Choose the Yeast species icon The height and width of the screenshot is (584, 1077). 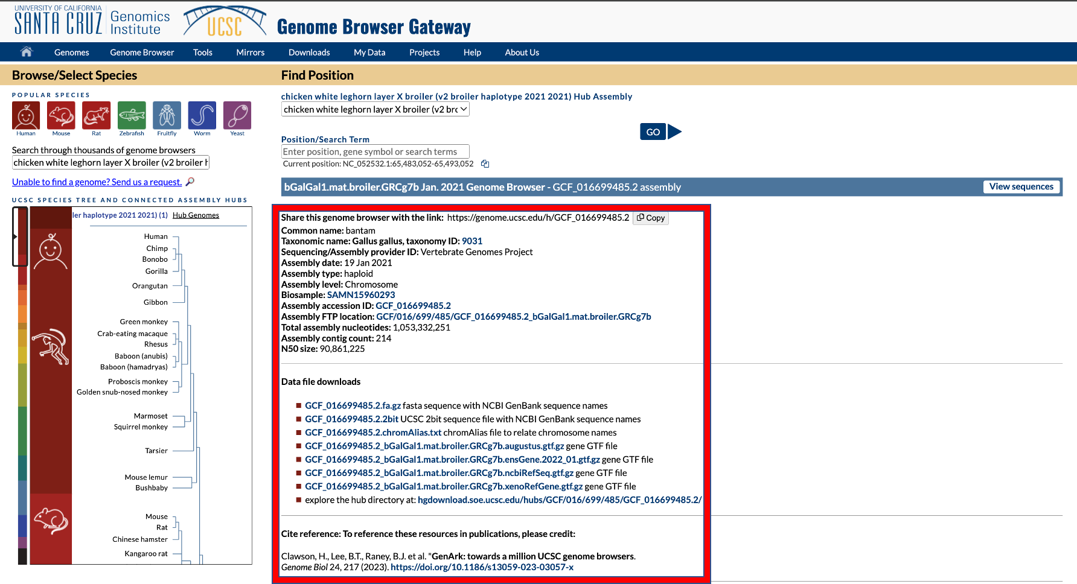[x=237, y=115]
